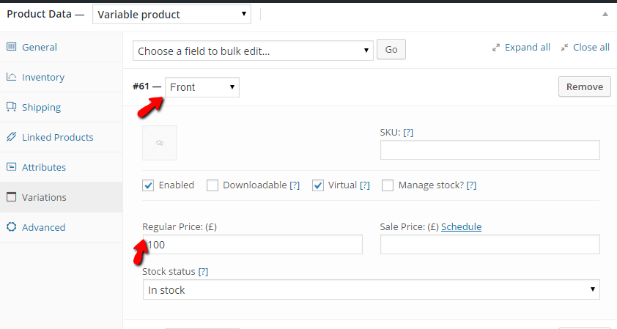The width and height of the screenshot is (617, 329).
Task: Click the Advanced gear icon
Action: tap(12, 226)
